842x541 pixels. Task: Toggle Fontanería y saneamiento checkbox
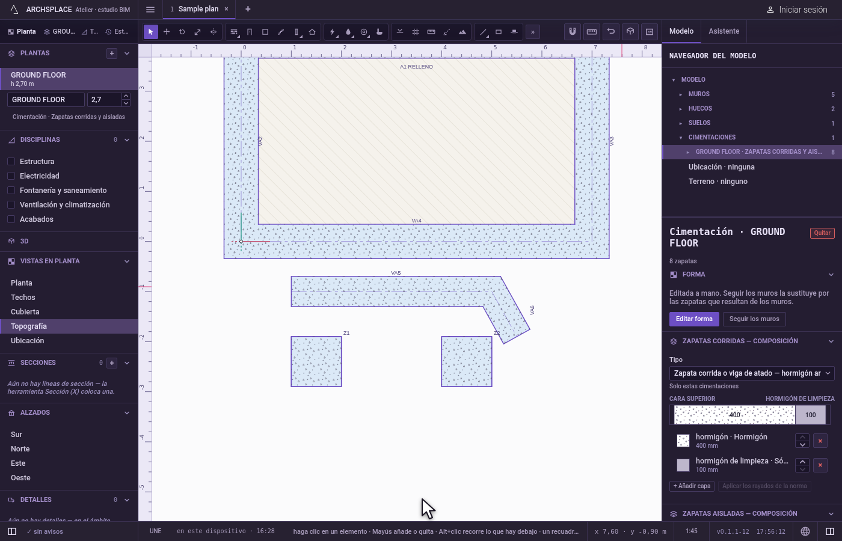pos(11,191)
